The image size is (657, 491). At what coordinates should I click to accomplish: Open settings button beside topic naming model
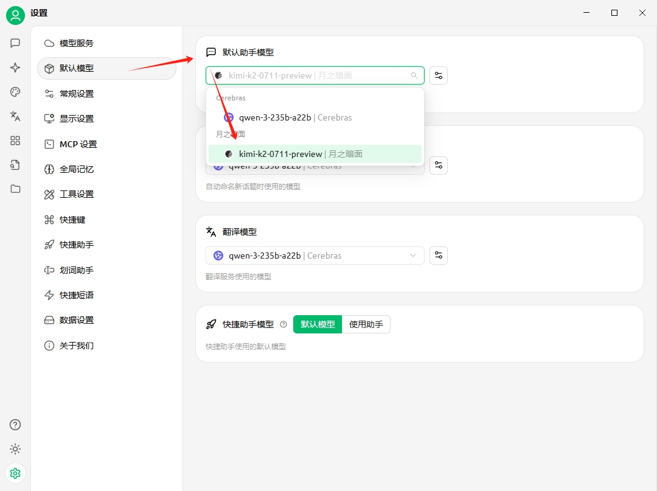(x=439, y=165)
